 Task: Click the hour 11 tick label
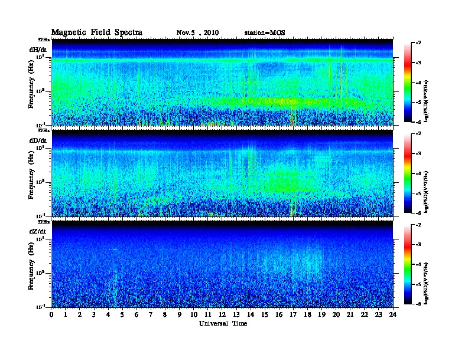click(208, 314)
